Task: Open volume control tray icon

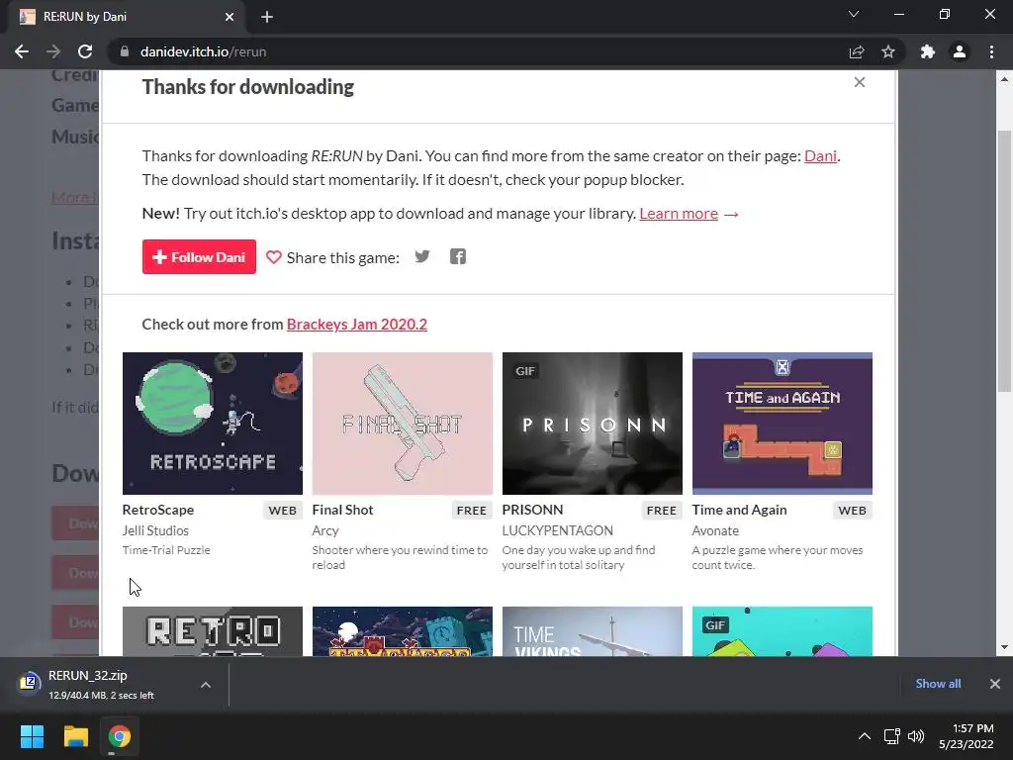Action: 915,736
